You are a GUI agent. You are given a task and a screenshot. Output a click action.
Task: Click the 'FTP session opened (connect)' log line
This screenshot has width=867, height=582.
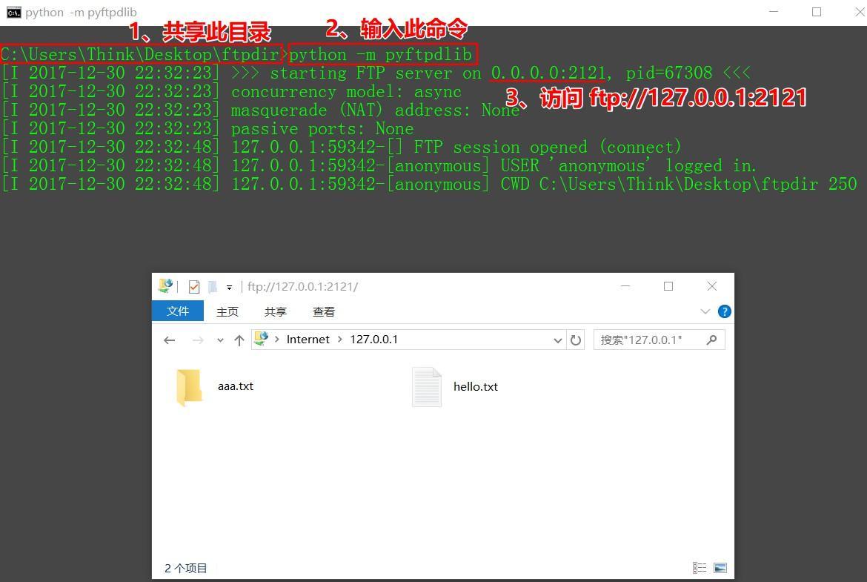548,147
